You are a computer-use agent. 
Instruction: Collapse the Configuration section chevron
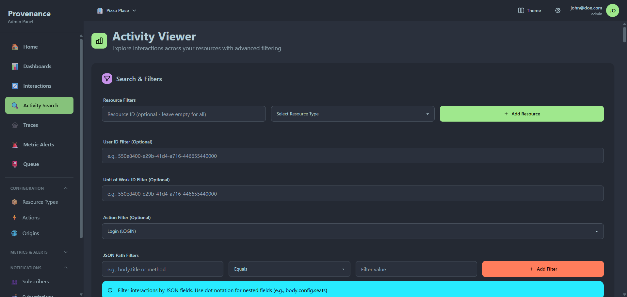[x=65, y=188]
